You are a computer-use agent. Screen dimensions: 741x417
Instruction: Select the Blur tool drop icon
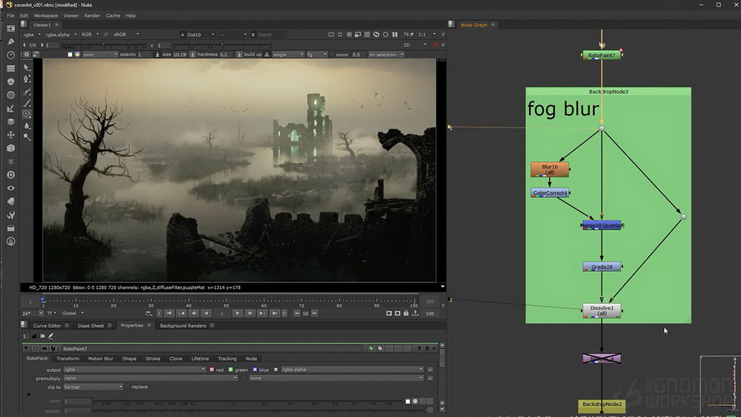pos(27,126)
